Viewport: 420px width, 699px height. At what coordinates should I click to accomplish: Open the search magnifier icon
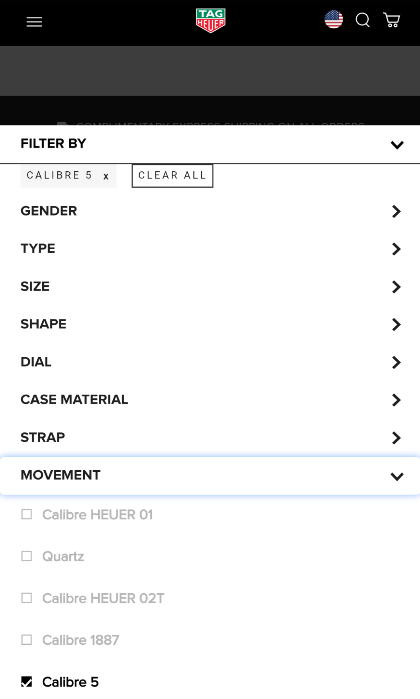tap(363, 20)
